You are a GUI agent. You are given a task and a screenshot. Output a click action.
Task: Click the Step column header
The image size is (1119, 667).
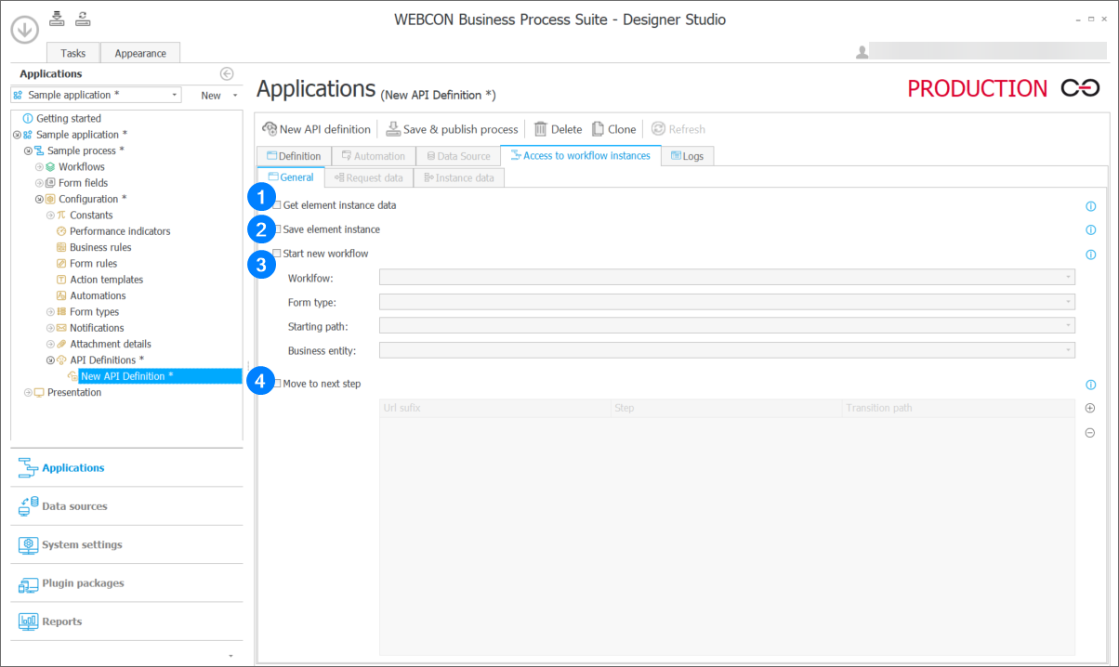[x=727, y=408]
